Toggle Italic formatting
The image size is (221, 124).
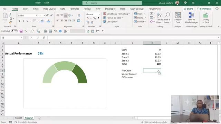point(23,21)
